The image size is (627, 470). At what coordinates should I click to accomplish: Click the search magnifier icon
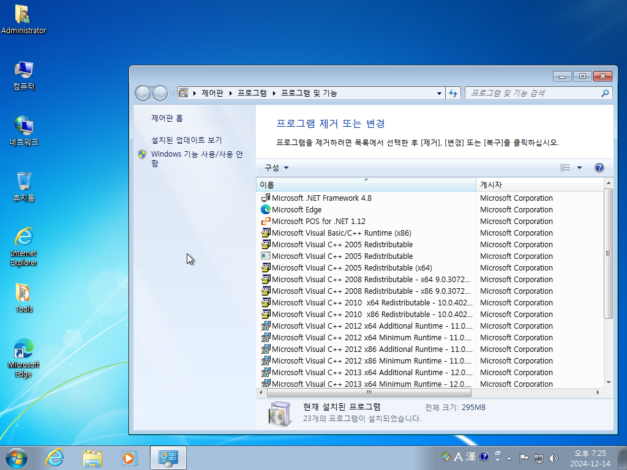tap(605, 93)
